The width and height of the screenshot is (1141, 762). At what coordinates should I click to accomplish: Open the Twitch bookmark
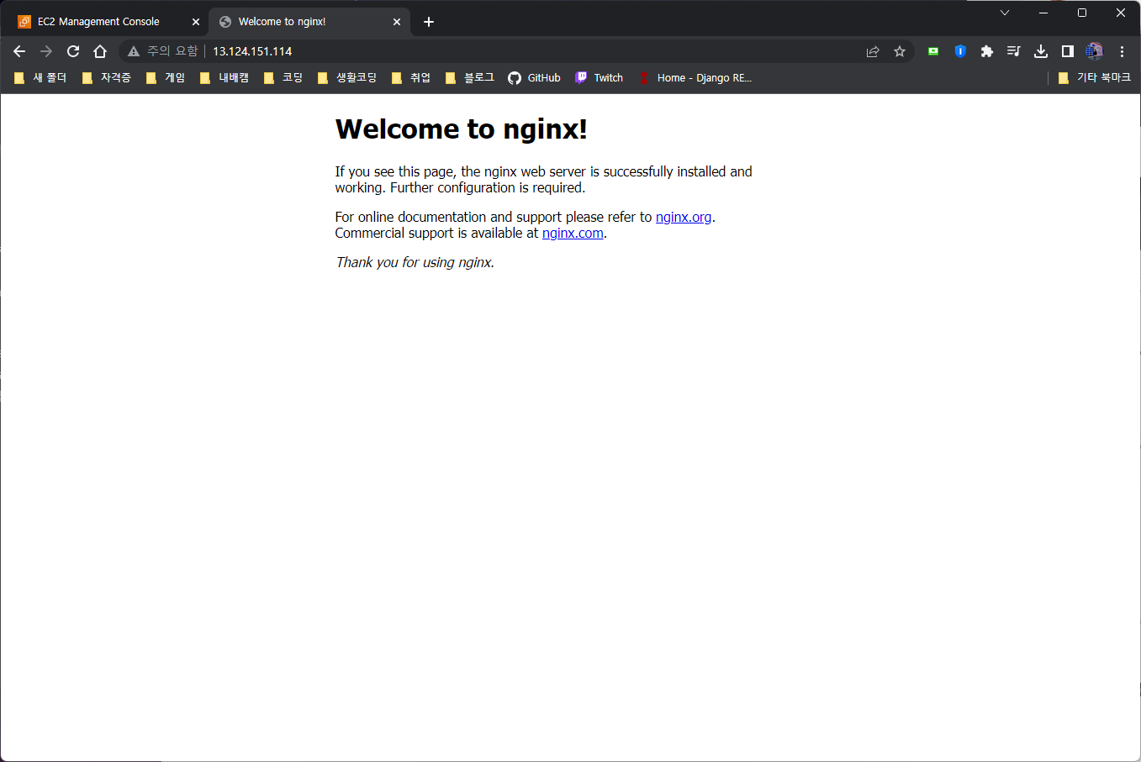click(599, 78)
